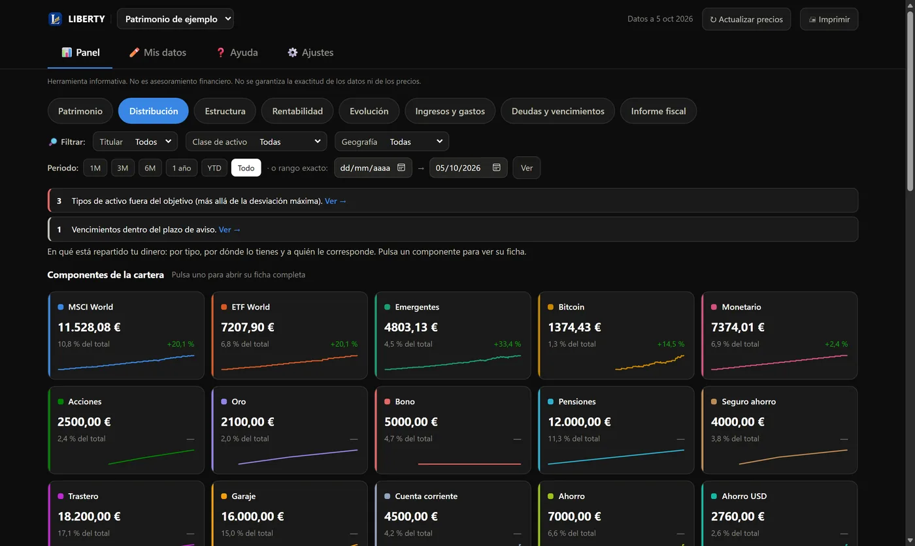The image size is (915, 546).
Task: Open the Patrimonio de ejemplo dropdown
Action: click(x=175, y=19)
